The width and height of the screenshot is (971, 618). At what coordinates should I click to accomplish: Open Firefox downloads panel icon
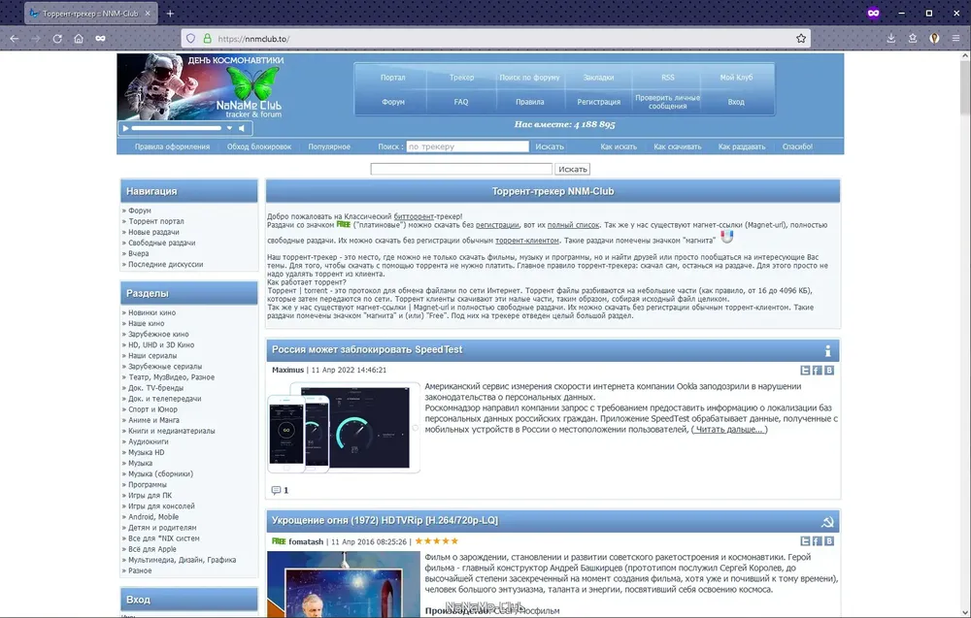pos(890,39)
